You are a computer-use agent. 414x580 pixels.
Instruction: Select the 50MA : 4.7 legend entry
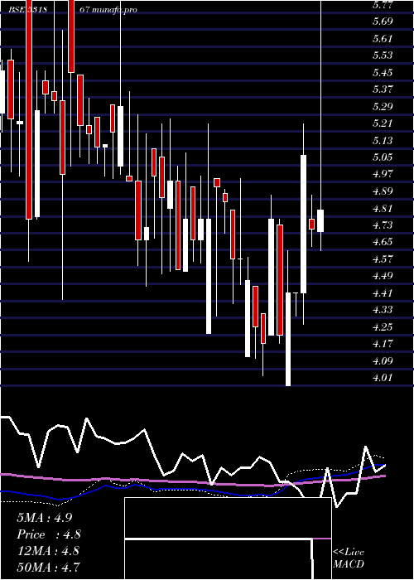(x=48, y=567)
